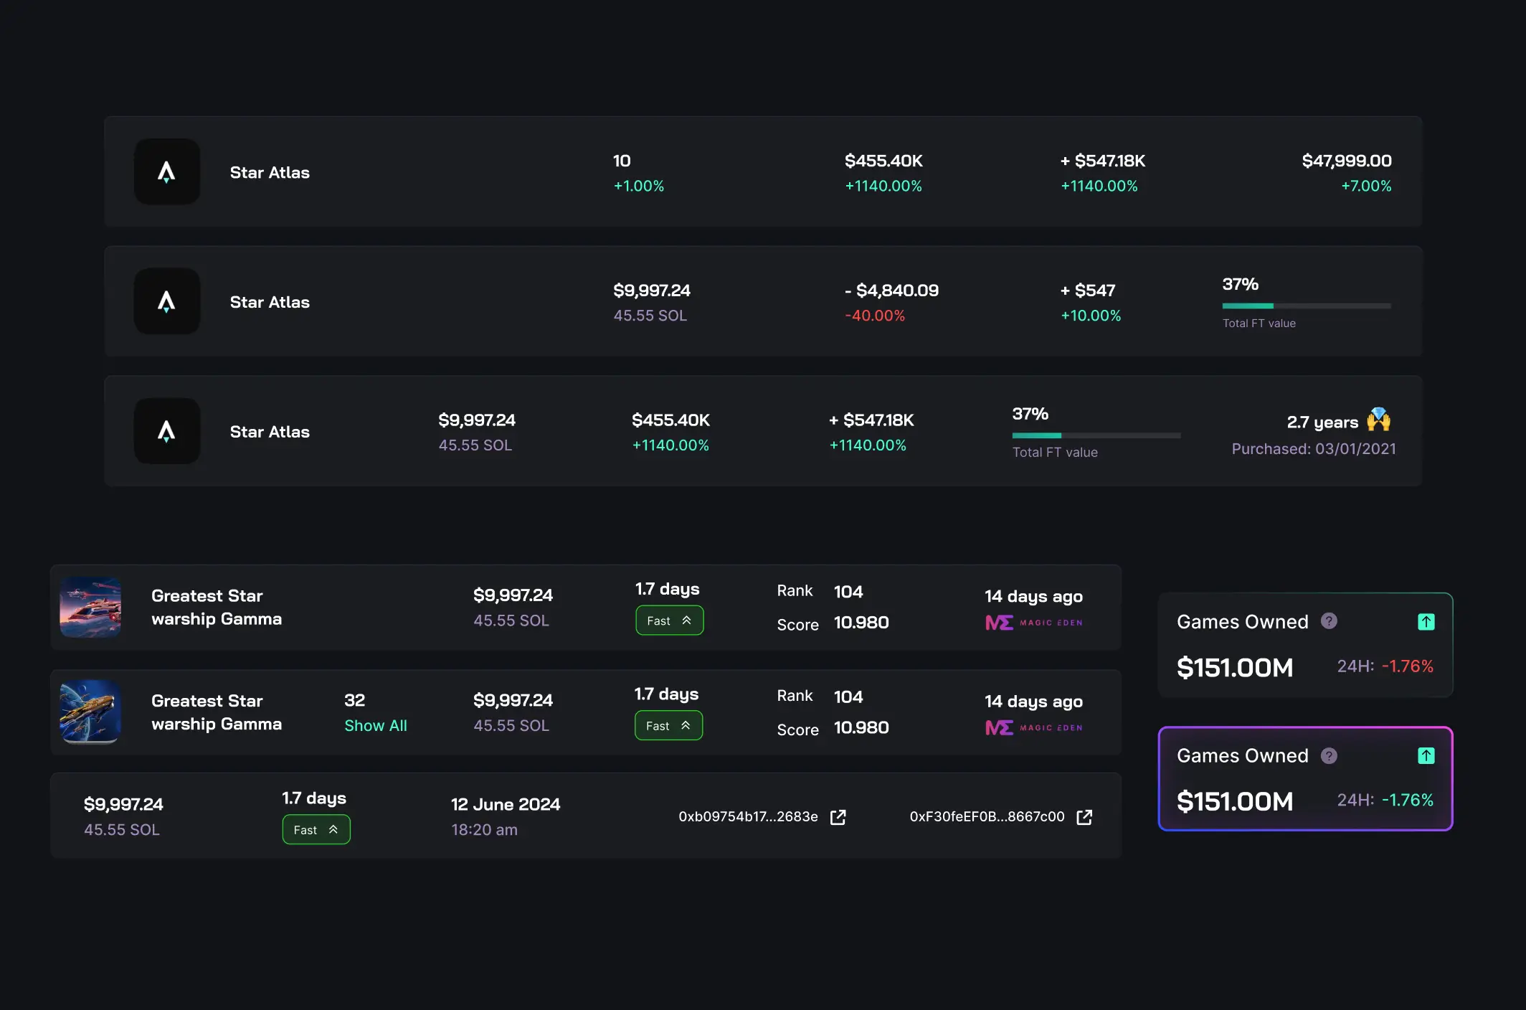Click Show All link under 32
This screenshot has height=1010, width=1526.
coord(376,725)
